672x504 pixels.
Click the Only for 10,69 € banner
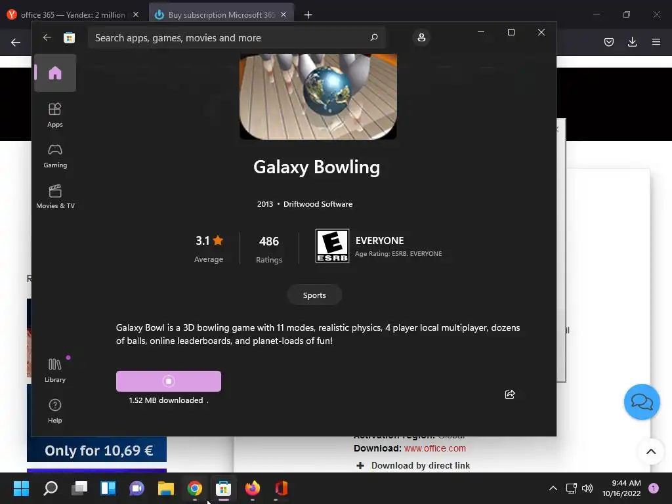click(97, 450)
